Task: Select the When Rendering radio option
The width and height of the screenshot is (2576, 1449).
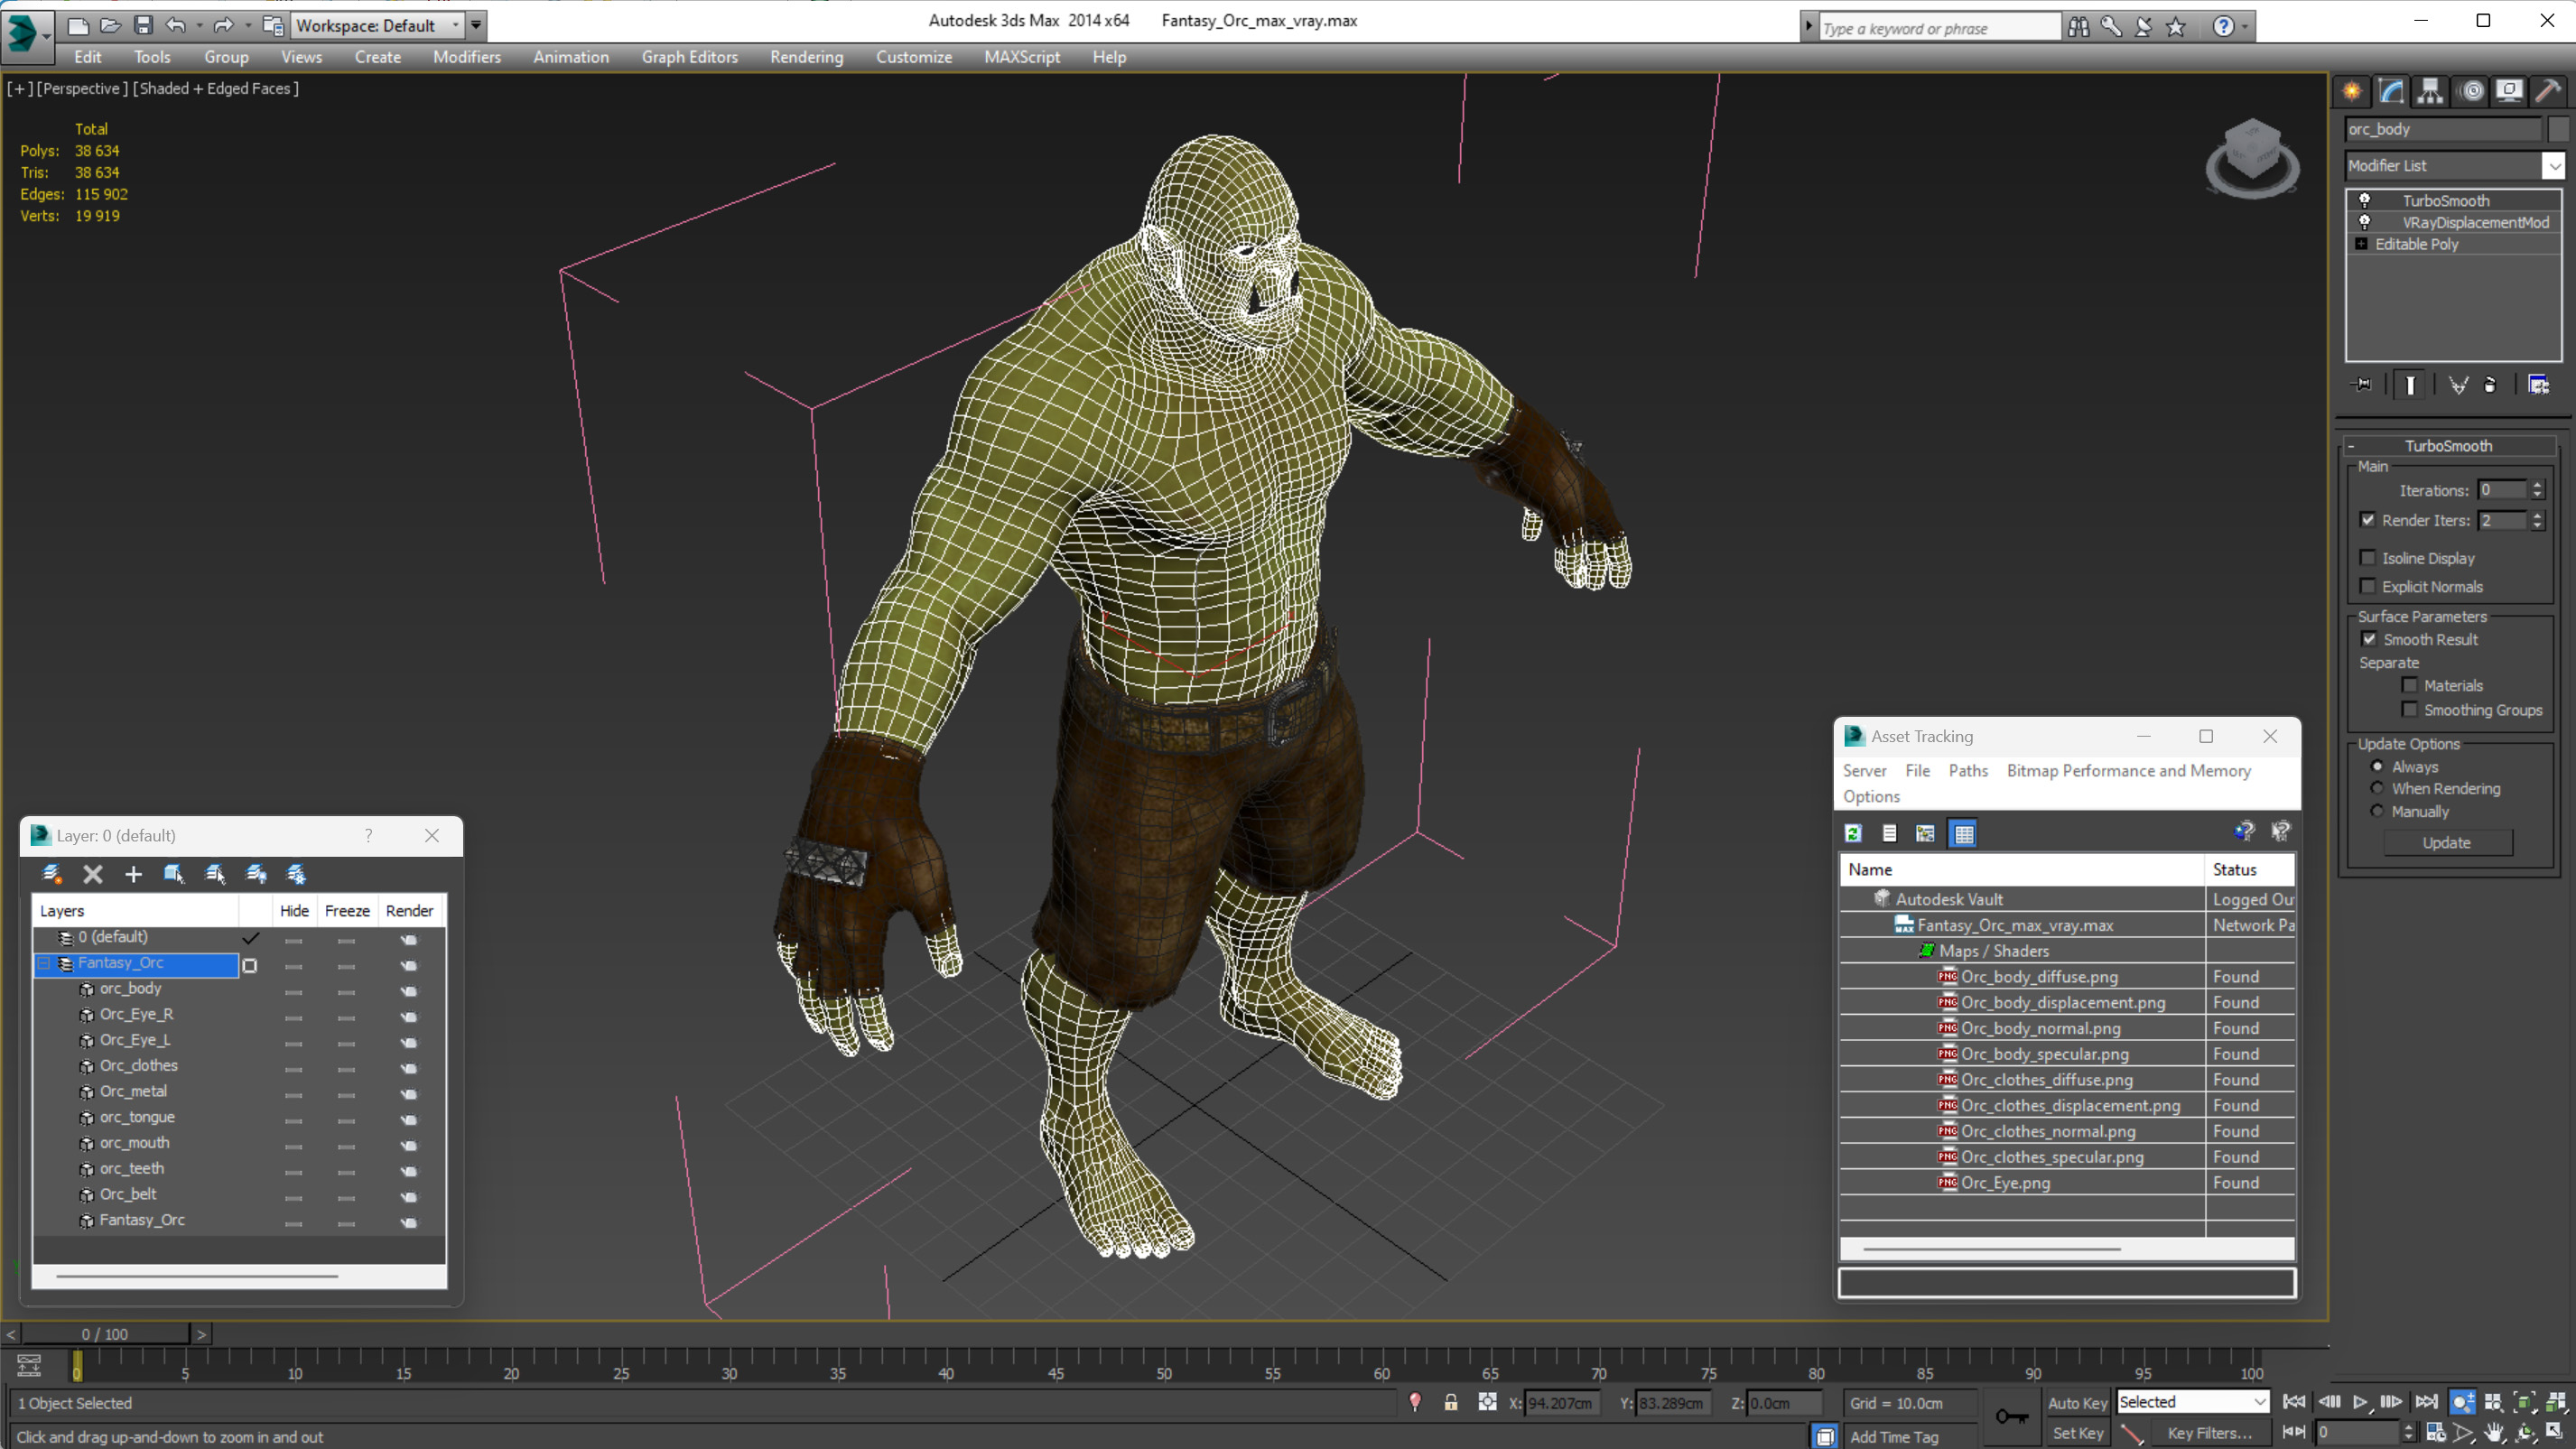Action: point(2377,789)
